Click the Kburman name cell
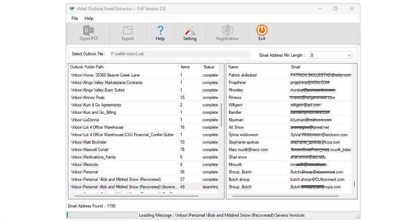Viewport: 418px width, 221px height. [x=236, y=120]
